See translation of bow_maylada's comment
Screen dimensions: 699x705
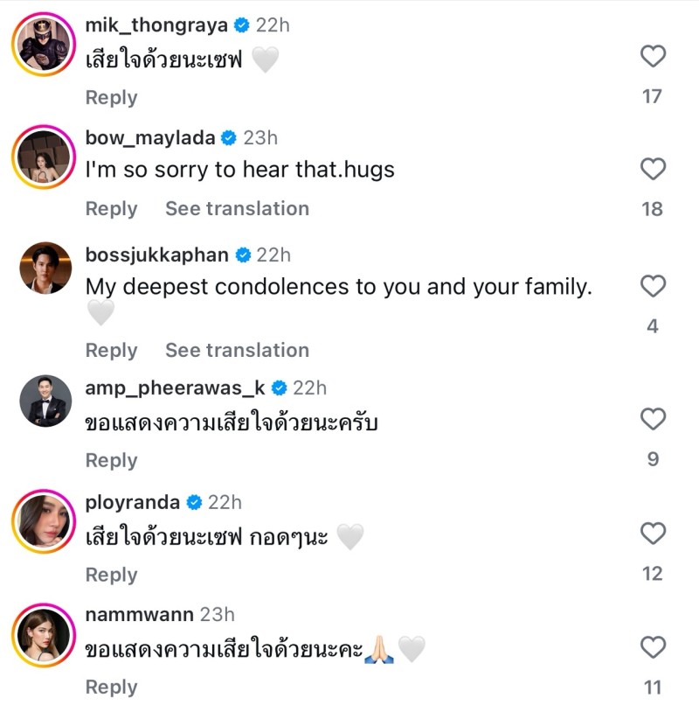tap(237, 209)
